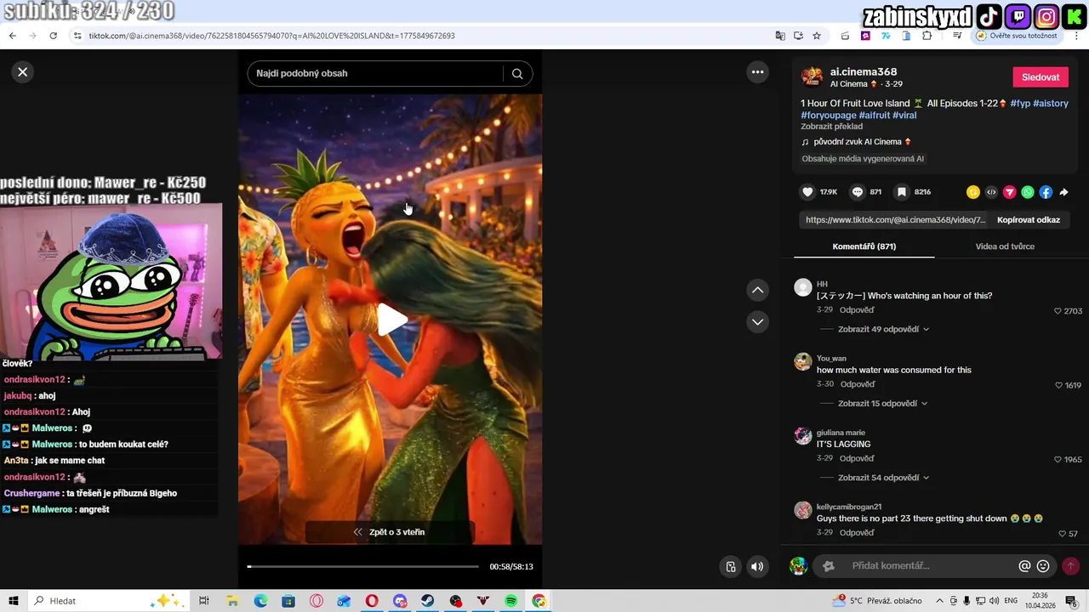Expand Zobrazit 49 odpovědí replies
Screen dimensions: 1089x612
point(883,329)
